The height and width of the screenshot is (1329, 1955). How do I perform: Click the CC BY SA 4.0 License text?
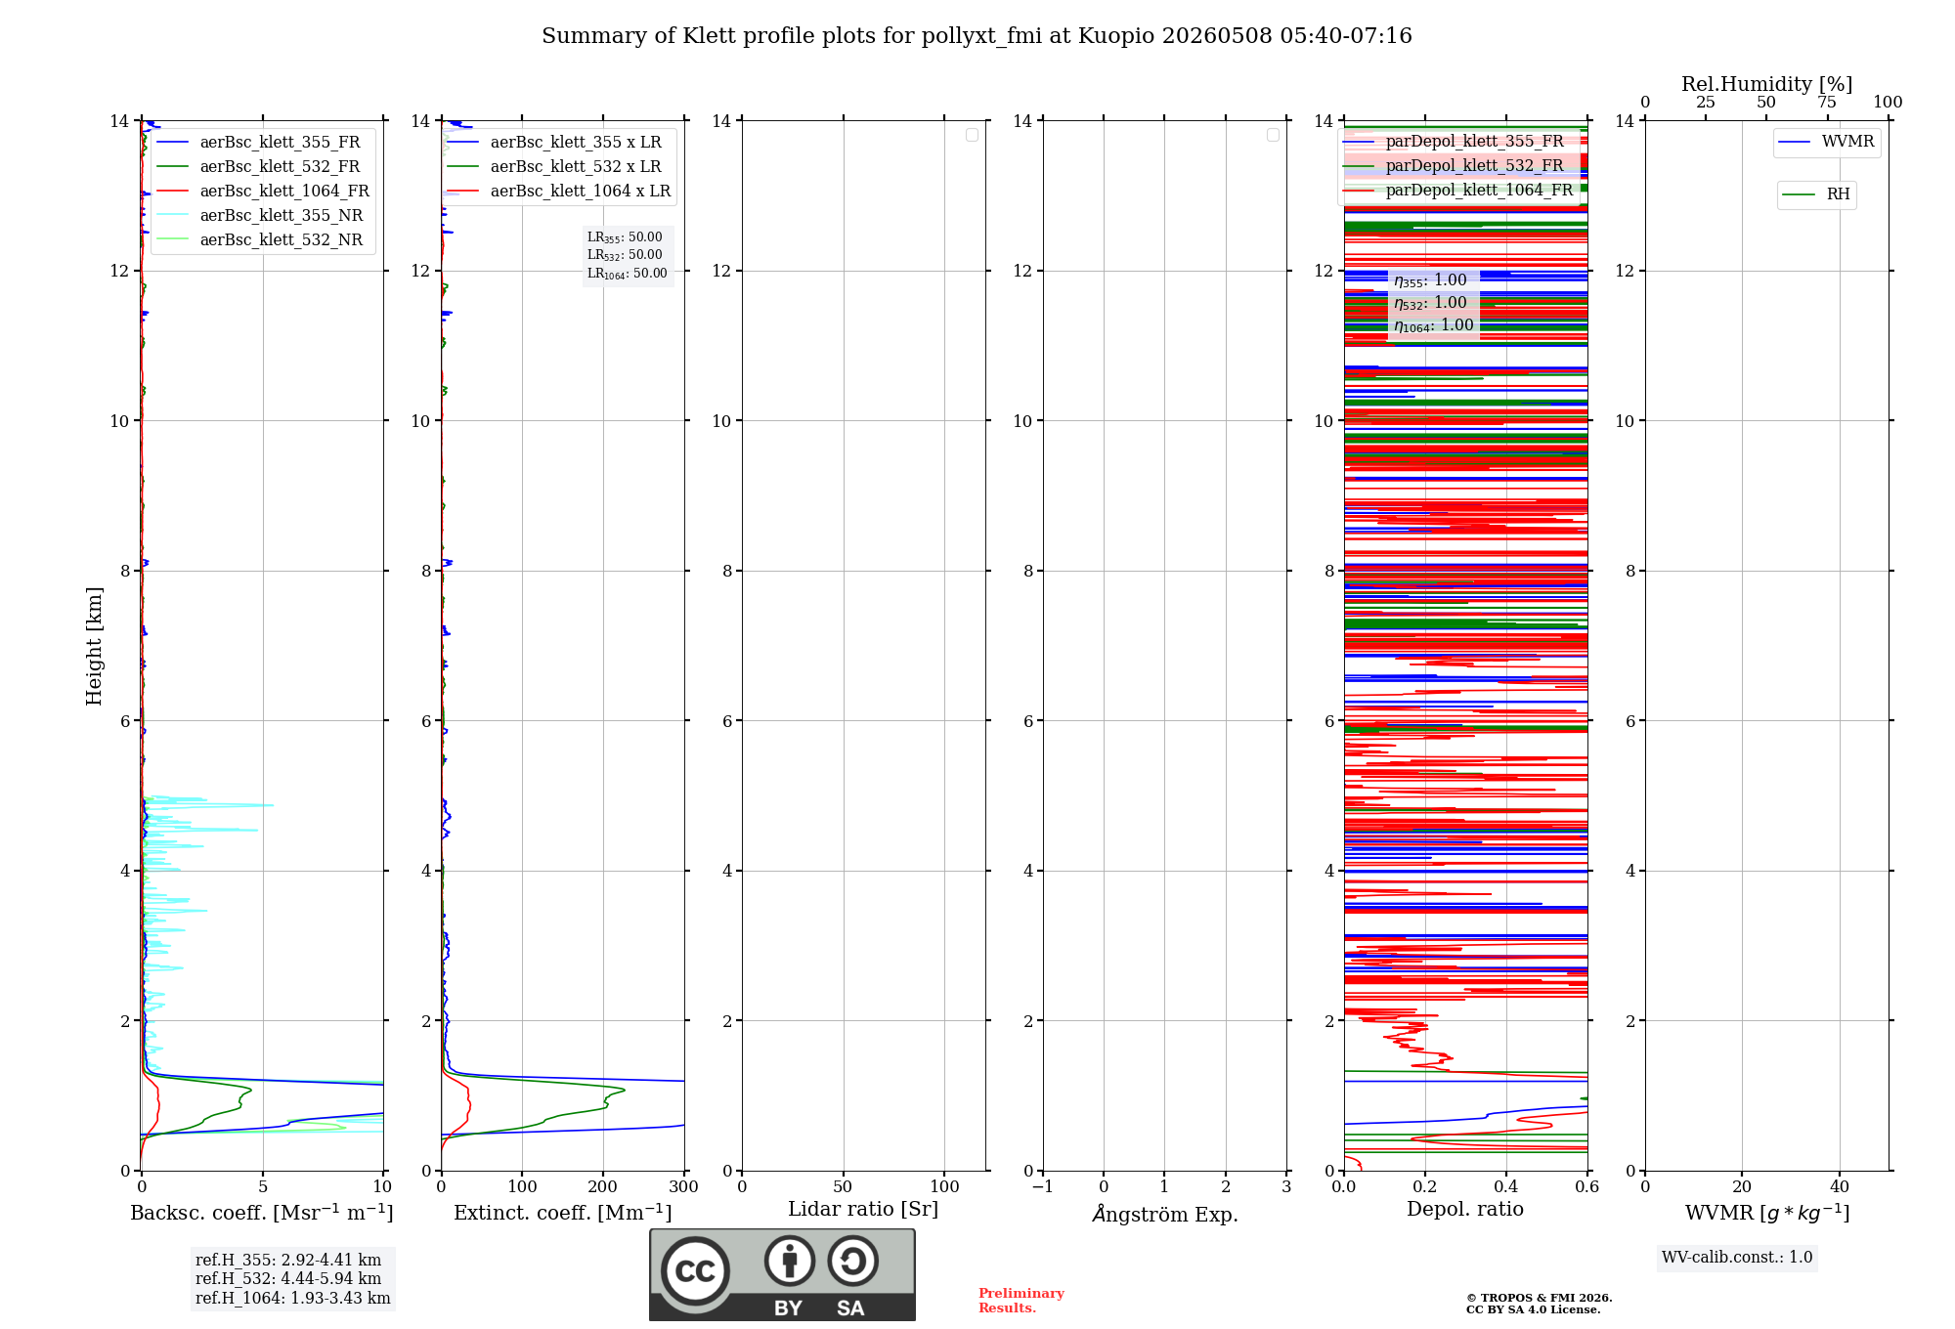point(1533,1309)
